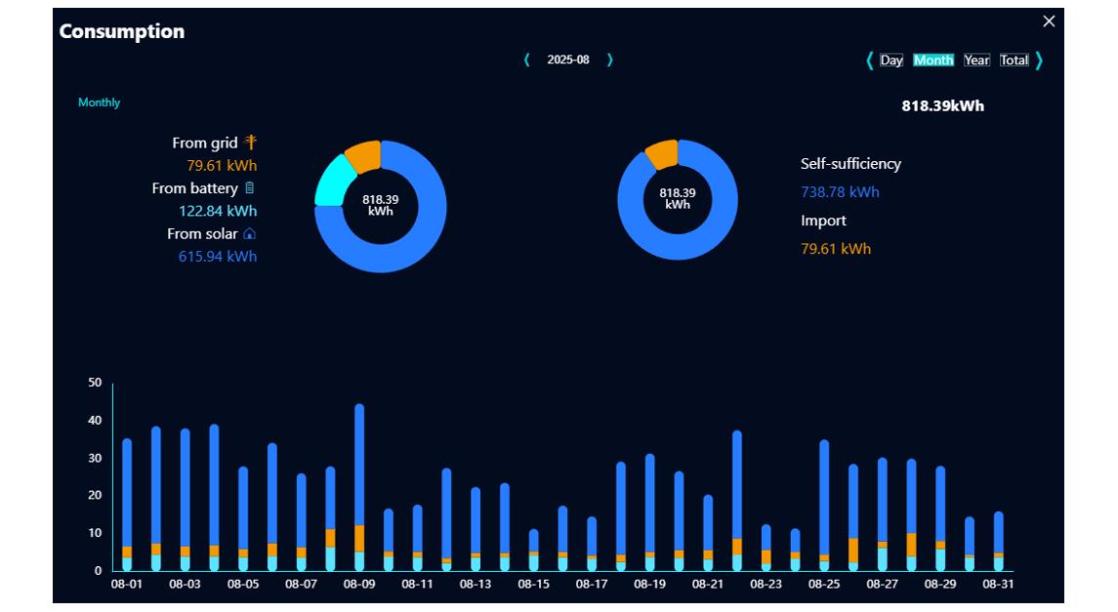1118x612 pixels.
Task: Click orange import segment of right donut
Action: [662, 153]
